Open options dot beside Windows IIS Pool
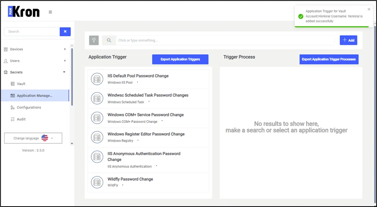Viewport: 377px width, 207px height. (138, 82)
